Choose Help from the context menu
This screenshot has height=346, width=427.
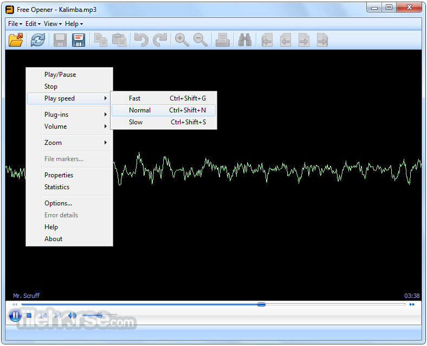coord(69,227)
